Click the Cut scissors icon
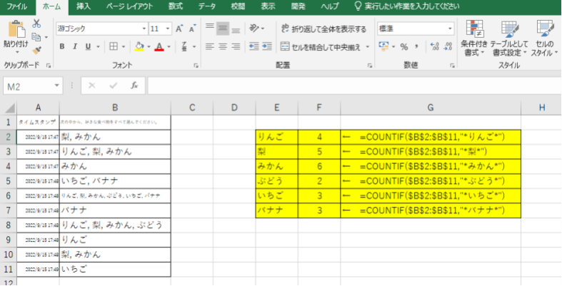The image size is (562, 286). [36, 24]
